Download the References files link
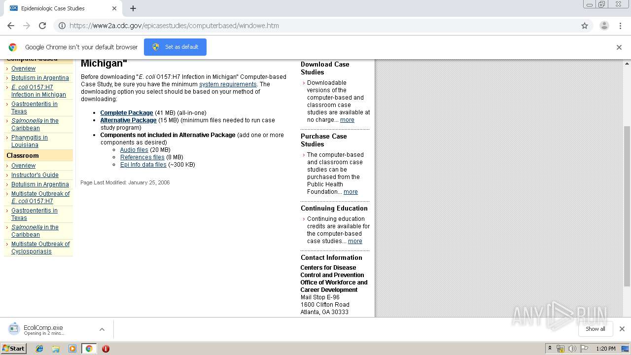Screen dimensions: 631x355 (142, 157)
